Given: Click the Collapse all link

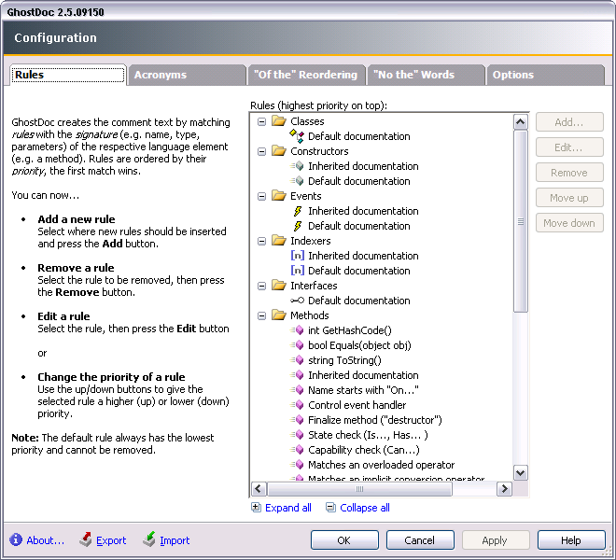Looking at the screenshot, I should click(365, 508).
